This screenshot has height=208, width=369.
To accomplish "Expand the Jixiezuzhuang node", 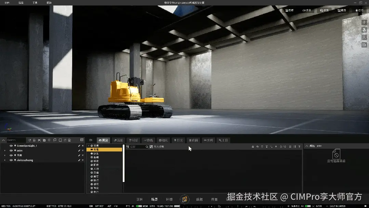I will point(5,160).
